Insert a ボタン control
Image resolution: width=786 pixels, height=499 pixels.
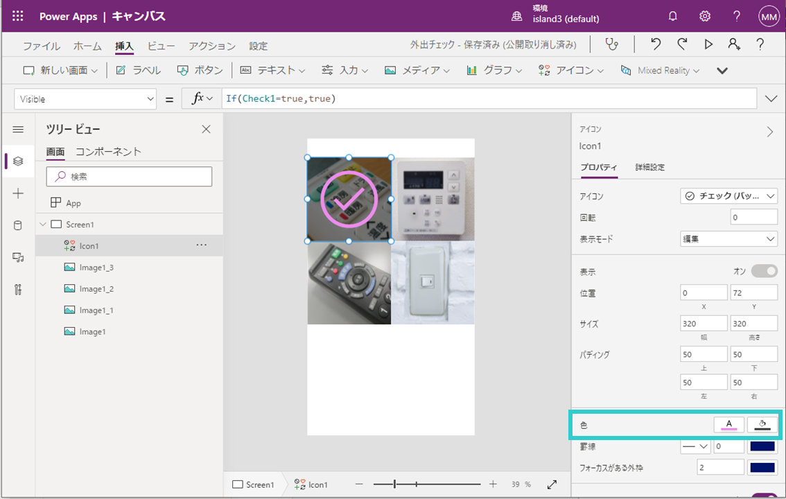(200, 70)
